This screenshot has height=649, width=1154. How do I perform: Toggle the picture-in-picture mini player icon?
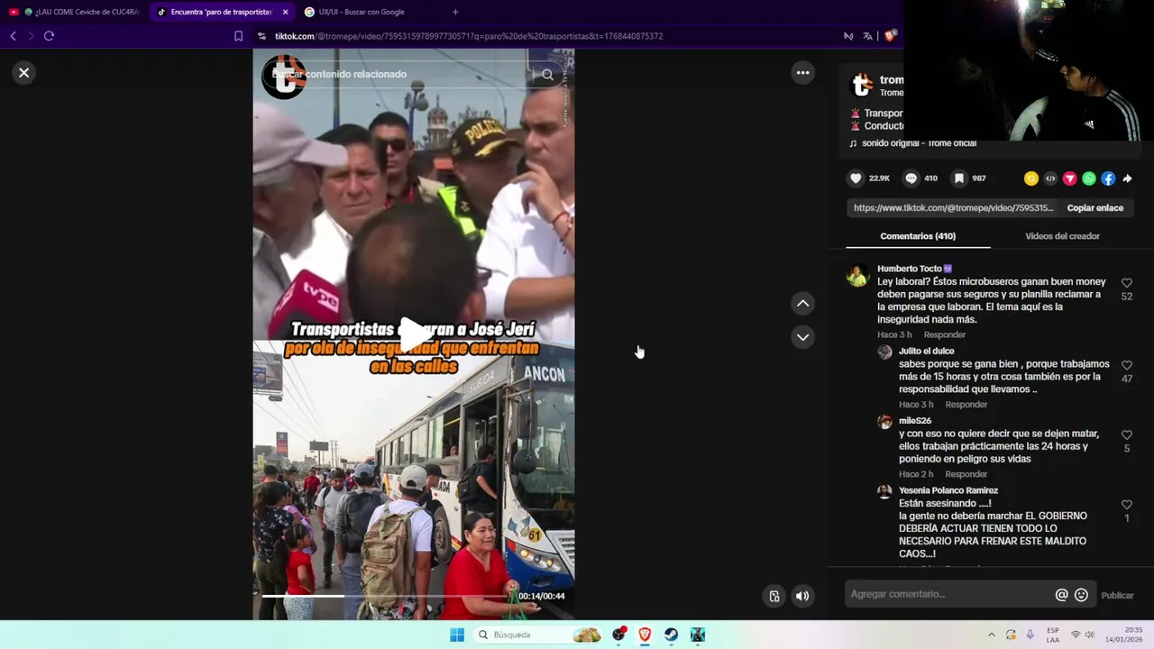point(774,596)
